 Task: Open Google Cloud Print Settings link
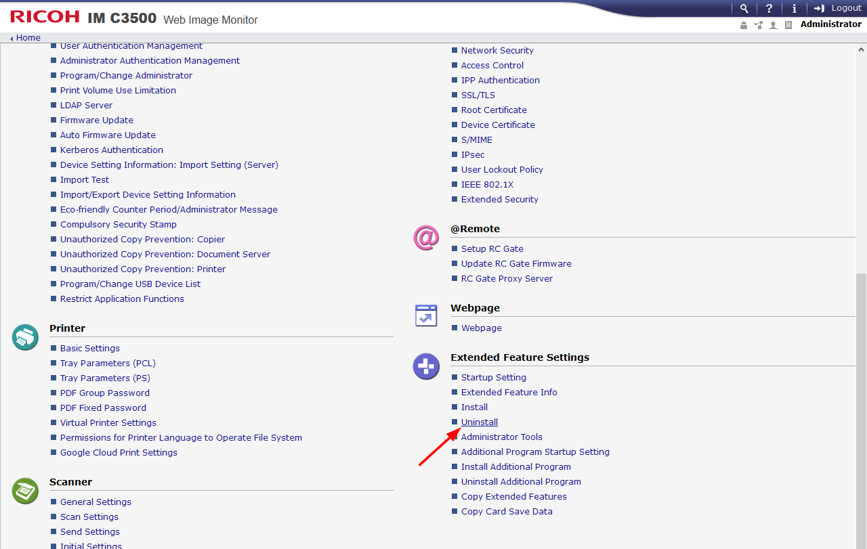click(119, 453)
